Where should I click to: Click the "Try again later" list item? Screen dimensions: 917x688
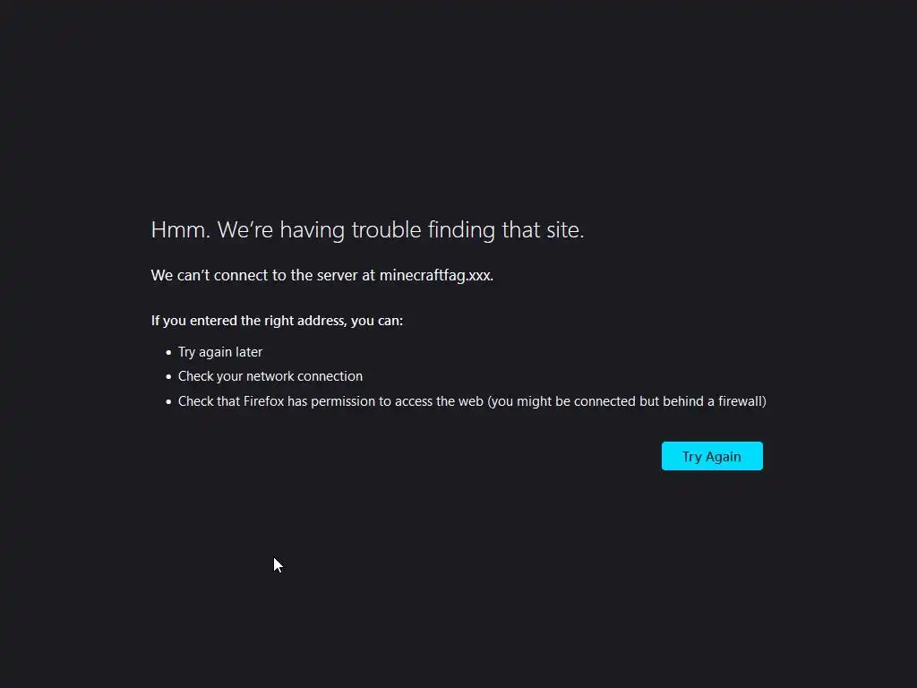tap(220, 352)
